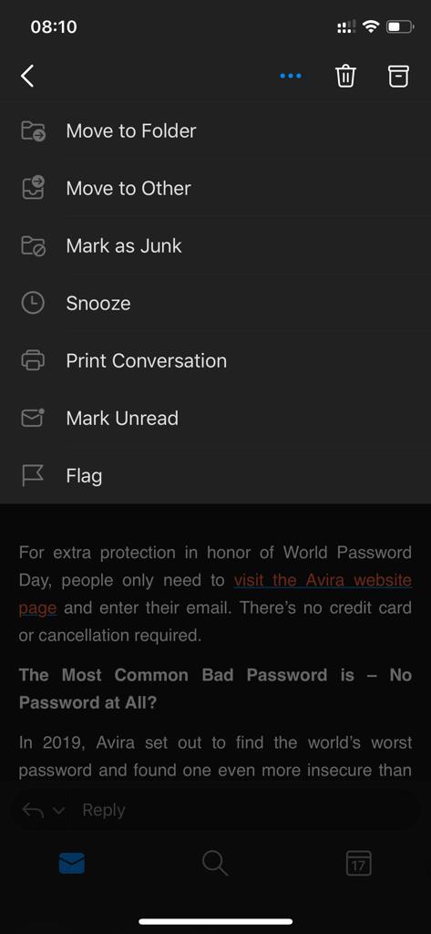Open the calendar tab icon
Viewport: 431px width, 934px height.
point(358,863)
